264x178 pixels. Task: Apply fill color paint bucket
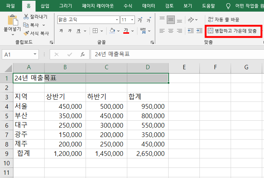pos(112,31)
